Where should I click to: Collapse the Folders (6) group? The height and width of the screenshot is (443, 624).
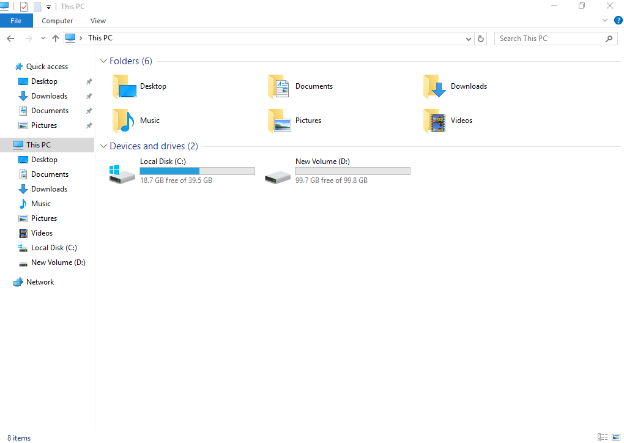103,61
